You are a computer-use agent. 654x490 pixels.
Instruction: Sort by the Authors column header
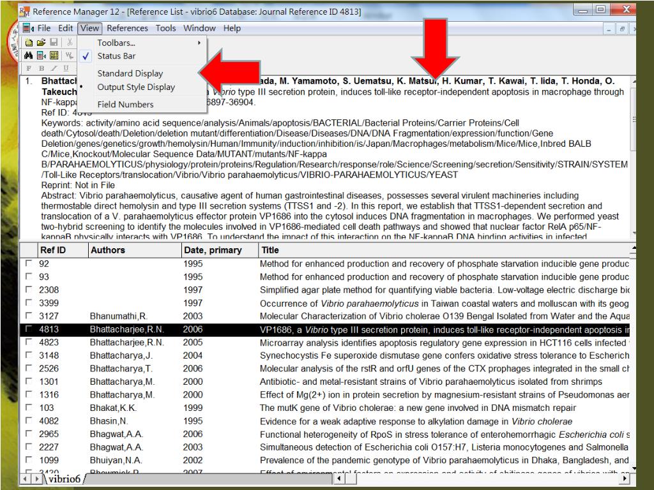(135, 250)
